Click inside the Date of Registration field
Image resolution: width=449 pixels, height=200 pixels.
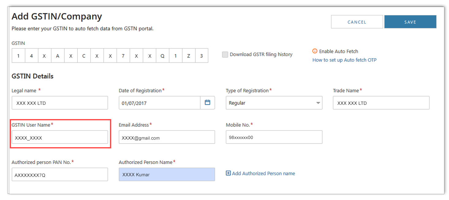pos(159,103)
